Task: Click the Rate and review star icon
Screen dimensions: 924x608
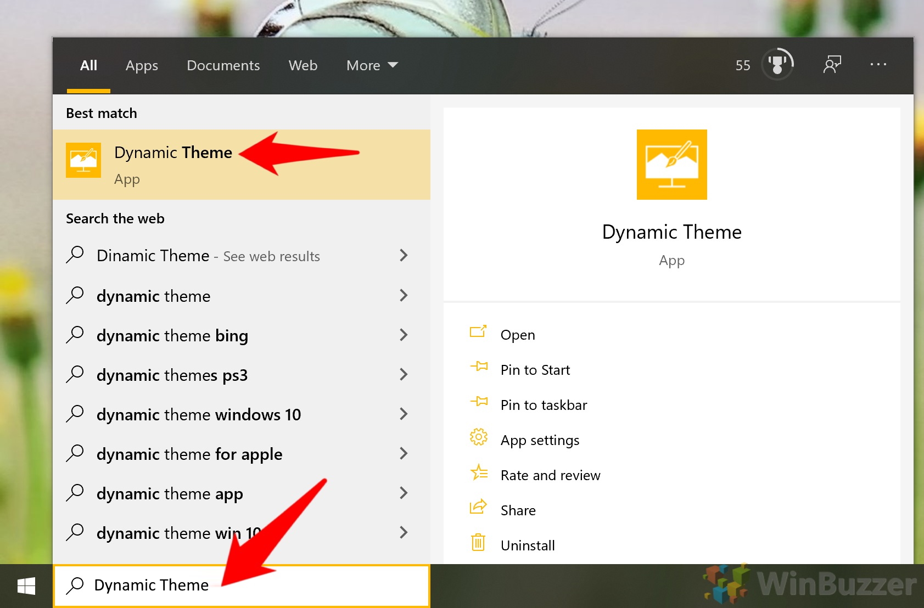Action: (x=479, y=472)
